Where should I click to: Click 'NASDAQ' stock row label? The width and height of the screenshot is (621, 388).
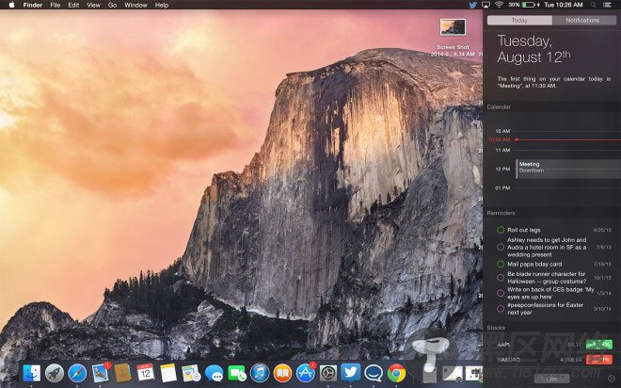click(508, 360)
